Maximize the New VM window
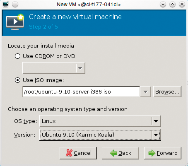Image resolution: width=188 pixels, height=166 pixels. tap(172, 5)
